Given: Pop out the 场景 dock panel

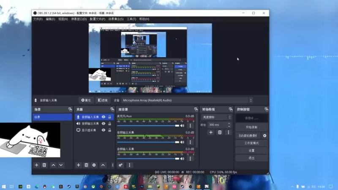Looking at the screenshot, I should [x=70, y=109].
